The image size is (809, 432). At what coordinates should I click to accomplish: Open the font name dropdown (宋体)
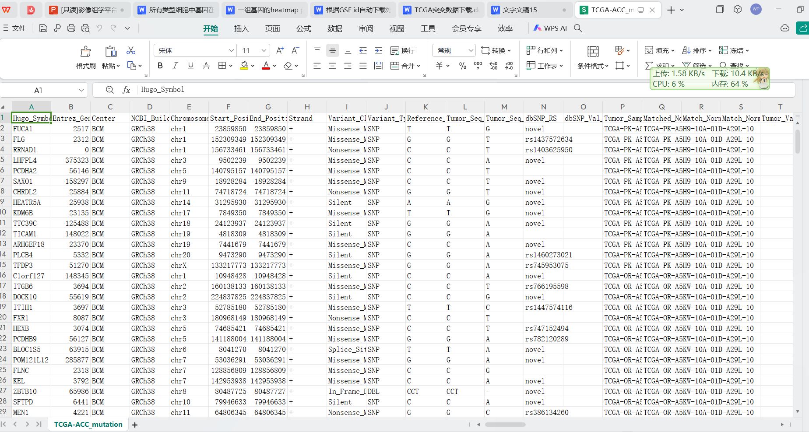tap(232, 50)
